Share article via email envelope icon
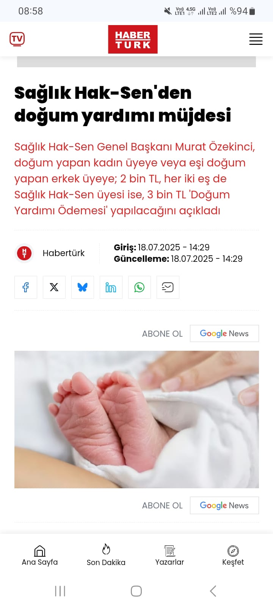The image size is (273, 608). tap(168, 287)
